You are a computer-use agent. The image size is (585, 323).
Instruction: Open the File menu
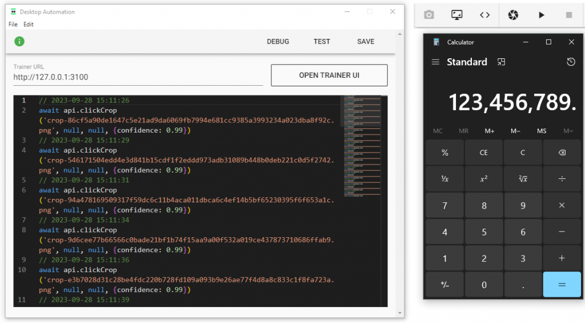tap(13, 24)
